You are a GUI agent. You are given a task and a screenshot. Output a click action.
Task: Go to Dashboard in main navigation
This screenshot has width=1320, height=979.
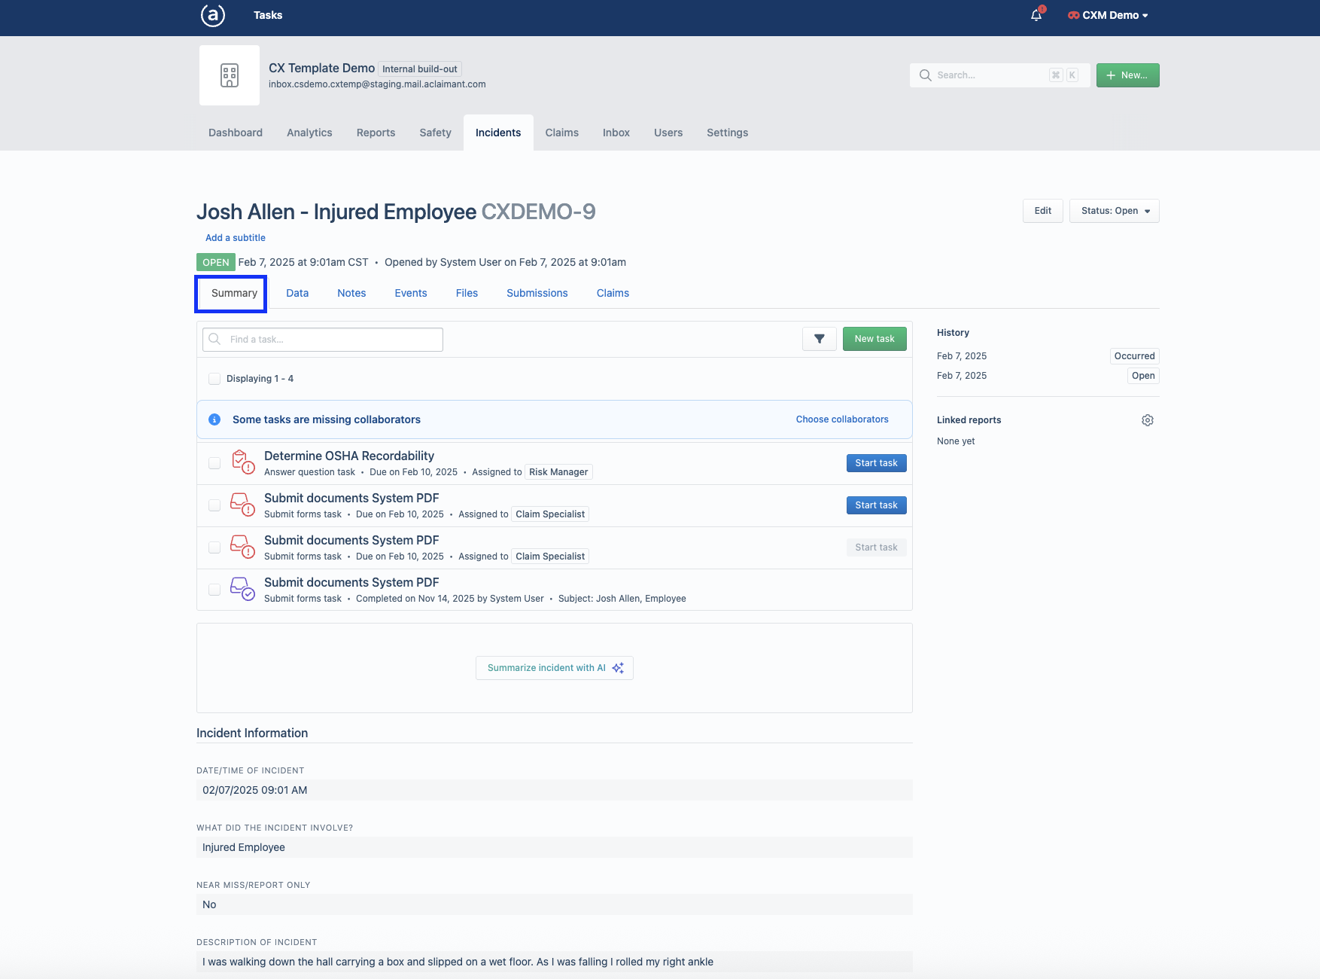[x=236, y=133]
